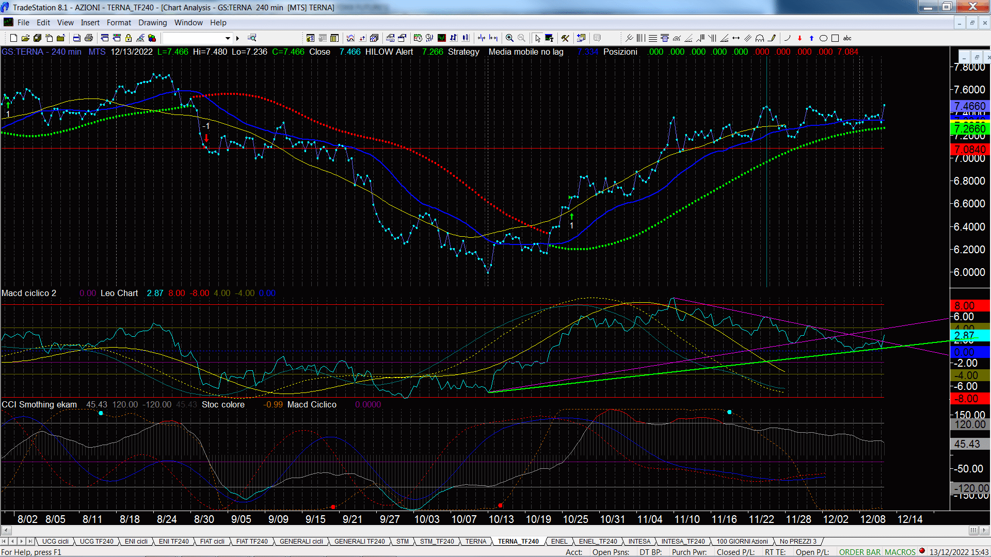Screen dimensions: 991x557
Task: Open the Help menu
Action: [x=218, y=23]
